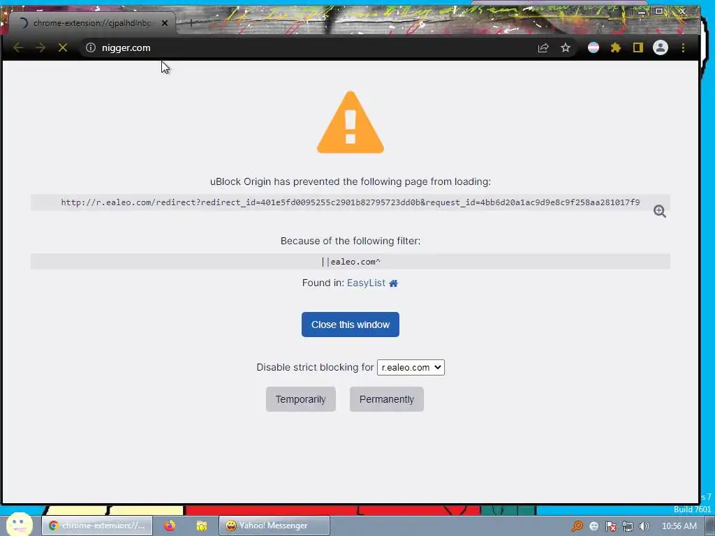Stop loading the page
The width and height of the screenshot is (715, 536).
pos(63,47)
